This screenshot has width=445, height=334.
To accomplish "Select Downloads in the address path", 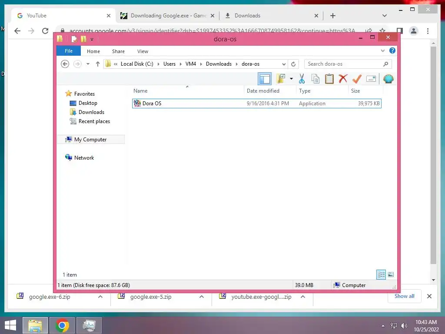I will point(219,64).
